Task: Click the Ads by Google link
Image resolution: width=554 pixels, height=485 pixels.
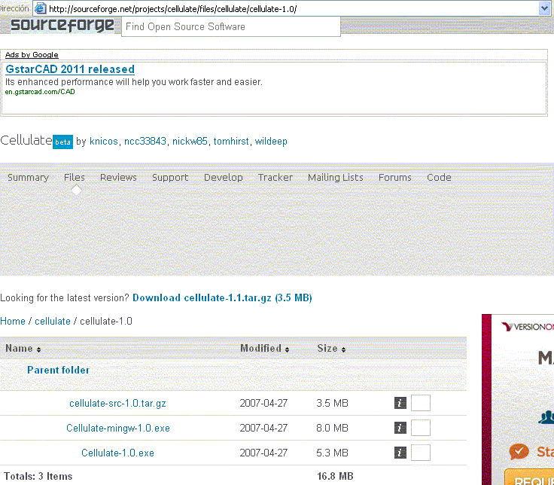Action: (32, 55)
